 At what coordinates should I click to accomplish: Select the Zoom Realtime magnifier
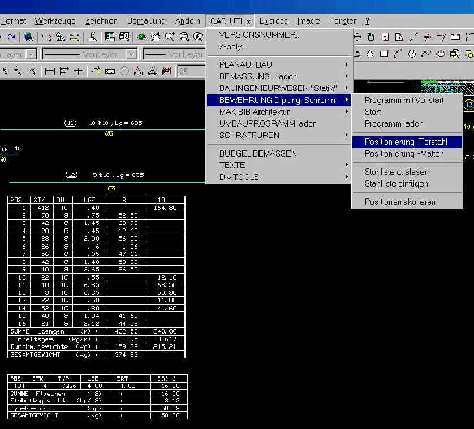(x=170, y=37)
